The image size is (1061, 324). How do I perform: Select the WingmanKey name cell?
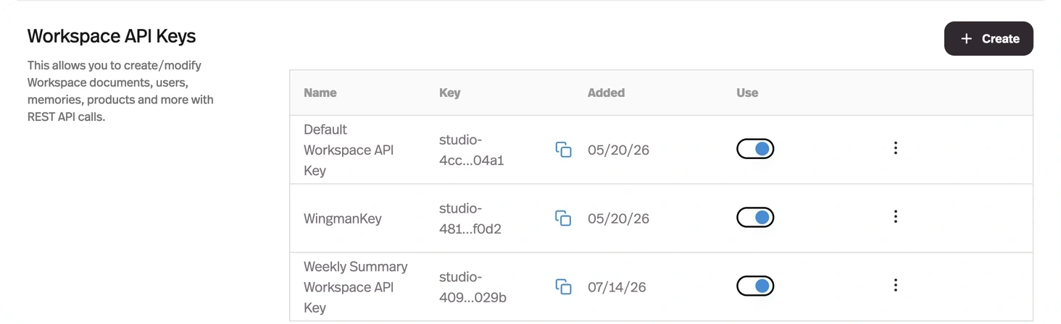[x=343, y=218]
